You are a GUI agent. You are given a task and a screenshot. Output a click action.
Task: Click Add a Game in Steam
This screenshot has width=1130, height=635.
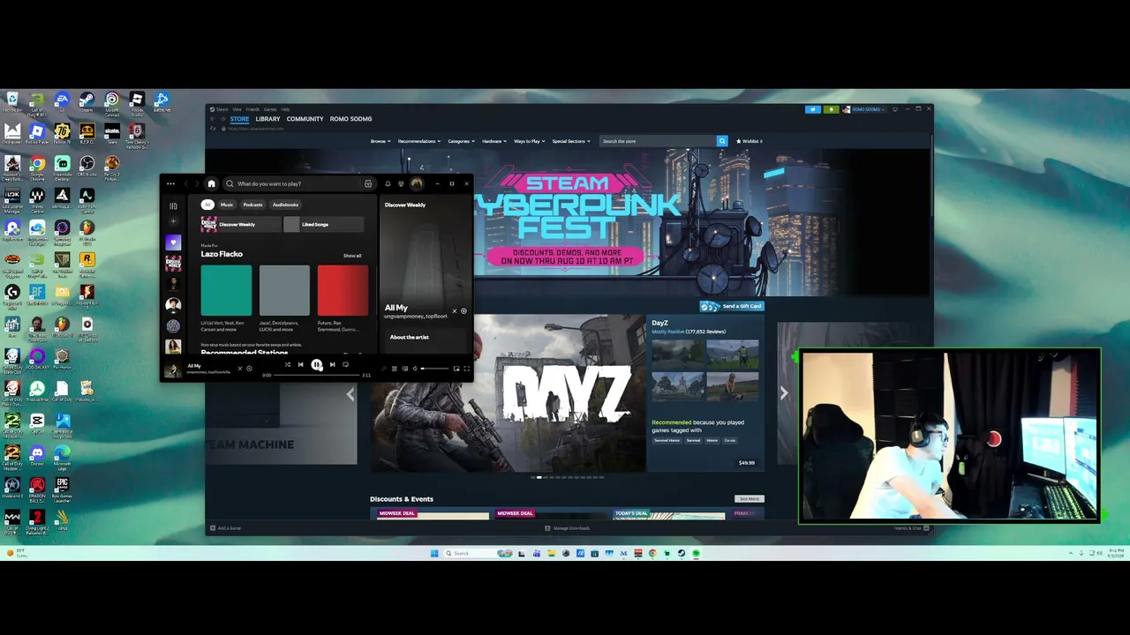click(225, 528)
